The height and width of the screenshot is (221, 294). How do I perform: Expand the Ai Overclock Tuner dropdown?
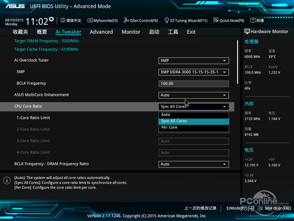(x=194, y=61)
